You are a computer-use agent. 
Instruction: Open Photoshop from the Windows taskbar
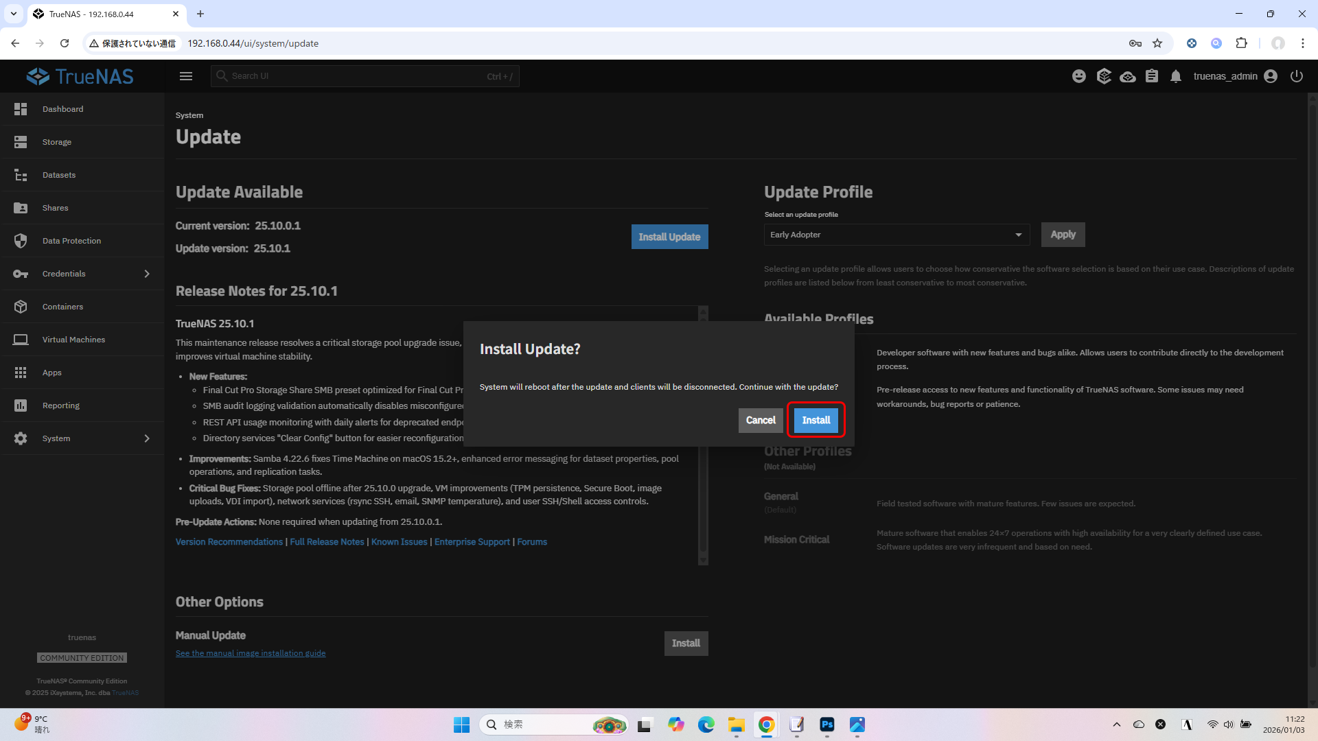pos(827,725)
